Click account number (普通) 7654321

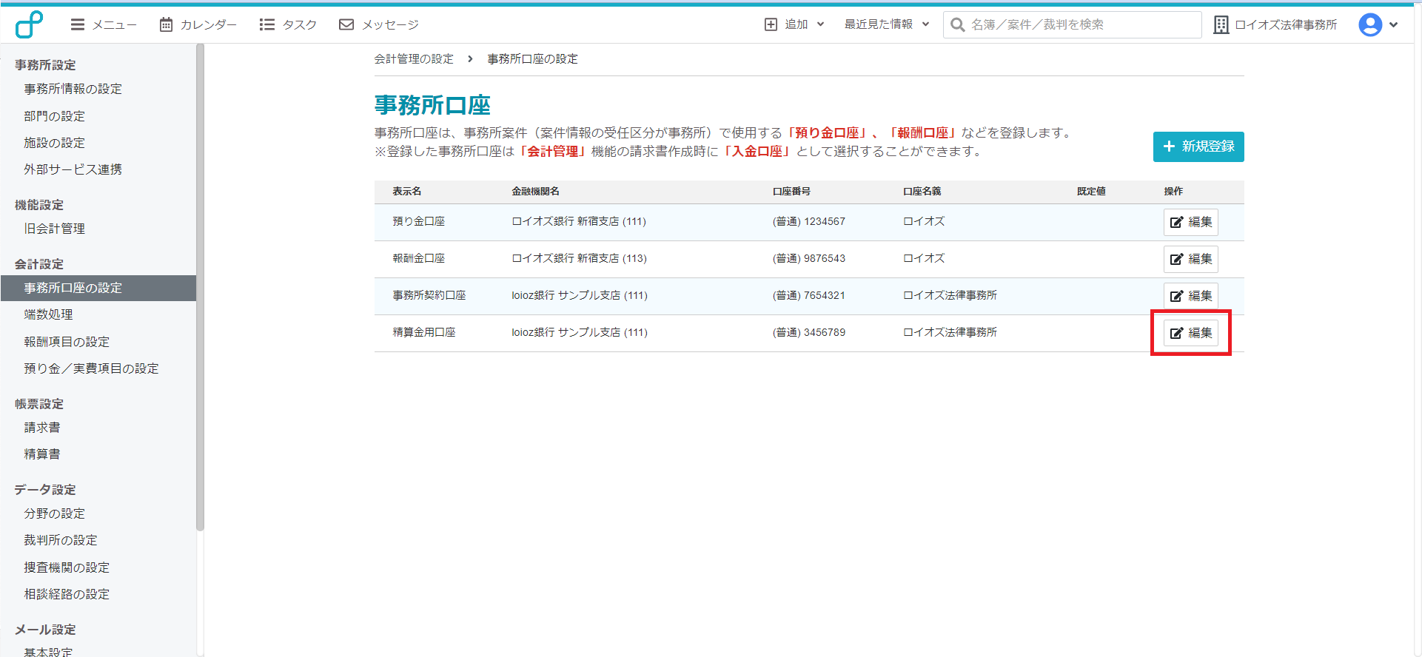[x=809, y=295]
